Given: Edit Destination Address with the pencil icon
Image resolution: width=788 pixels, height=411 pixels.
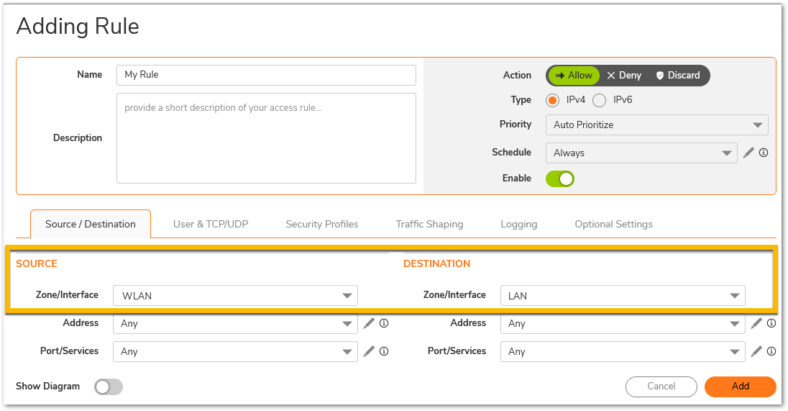Looking at the screenshot, I should (756, 323).
